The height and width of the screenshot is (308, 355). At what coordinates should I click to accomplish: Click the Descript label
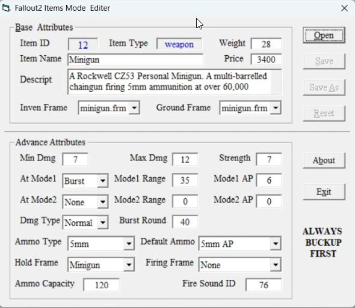(36, 80)
